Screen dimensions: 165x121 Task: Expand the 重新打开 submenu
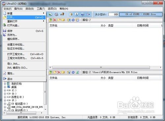point(24,21)
